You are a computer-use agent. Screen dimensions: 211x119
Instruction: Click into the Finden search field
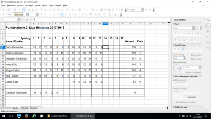pyautogui.click(x=135, y=10)
